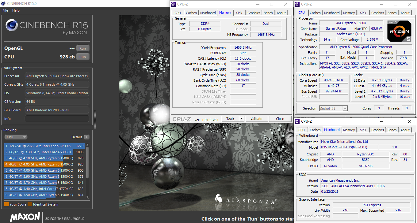Open Graphics tab in CPU-Z Mainboard window

click(x=378, y=130)
